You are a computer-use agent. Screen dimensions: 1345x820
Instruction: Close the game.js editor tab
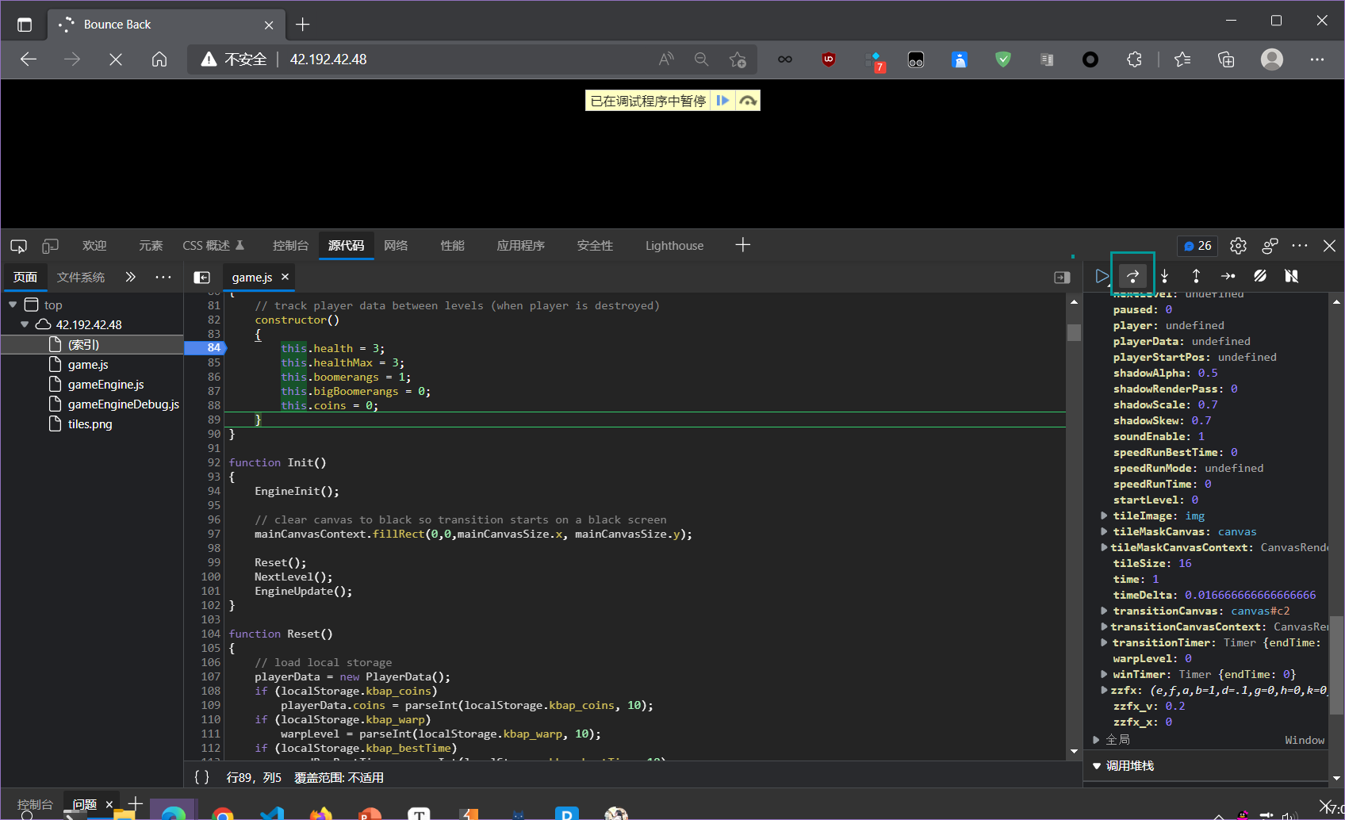click(x=285, y=276)
